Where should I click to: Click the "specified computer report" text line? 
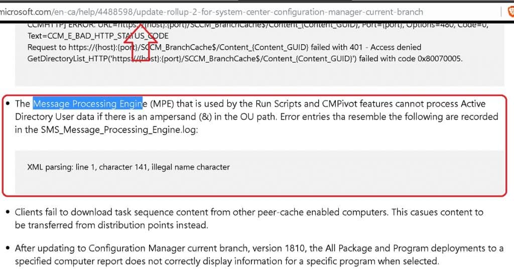point(227,261)
